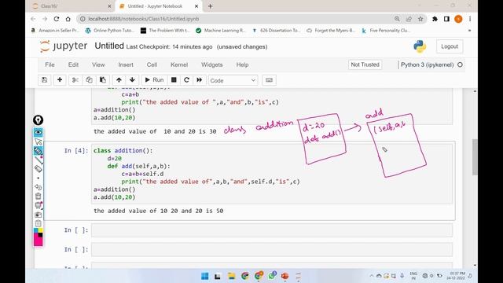Image resolution: width=503 pixels, height=283 pixels.
Task: Open the View menu
Action: (x=98, y=64)
